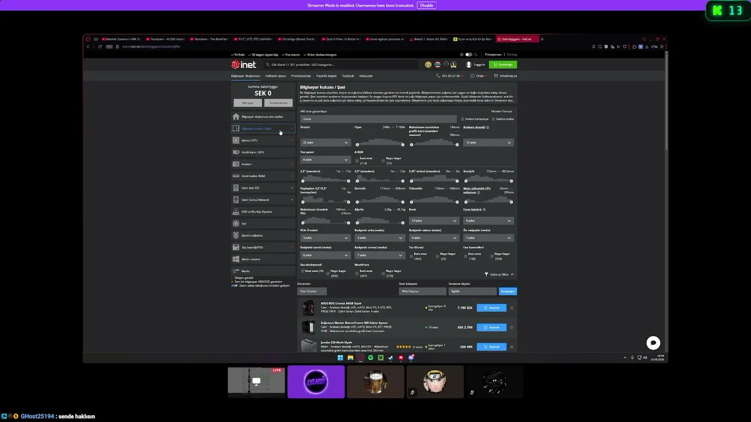Select the Güç kaynağı/PSU icon
Image resolution: width=751 pixels, height=422 pixels.
click(236, 247)
